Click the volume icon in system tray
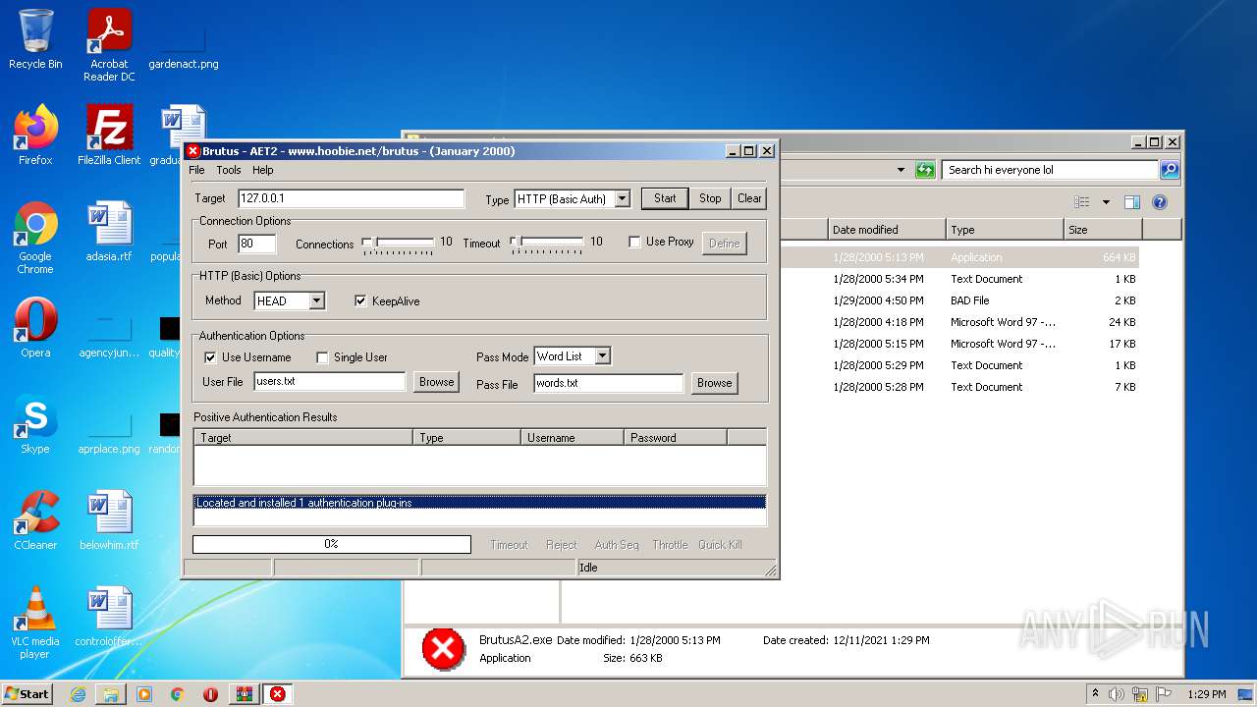1257x707 pixels. pos(1117,694)
